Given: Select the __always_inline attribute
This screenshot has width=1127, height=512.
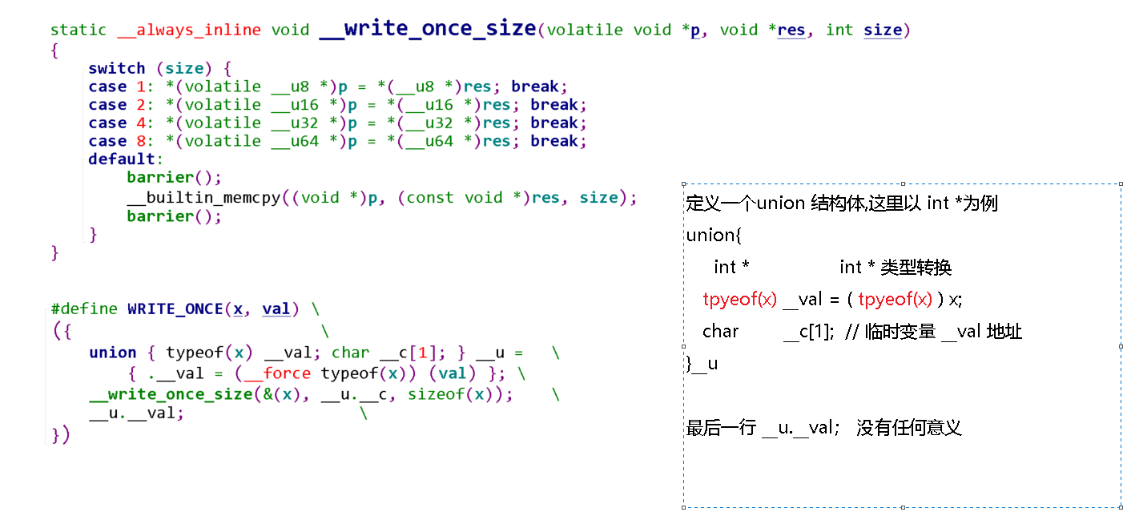Looking at the screenshot, I should 189,30.
